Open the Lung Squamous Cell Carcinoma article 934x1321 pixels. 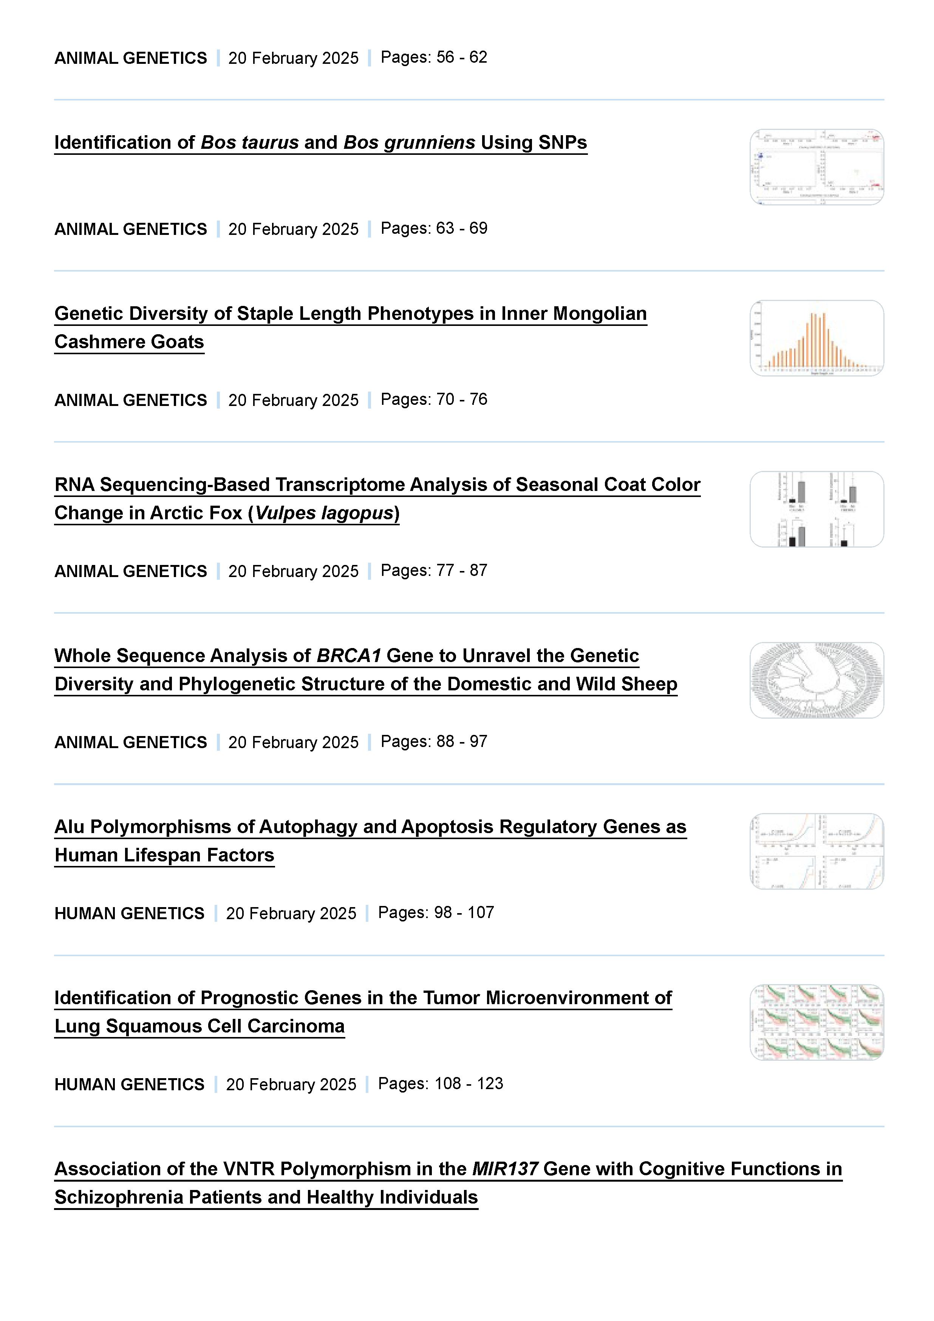363,998
